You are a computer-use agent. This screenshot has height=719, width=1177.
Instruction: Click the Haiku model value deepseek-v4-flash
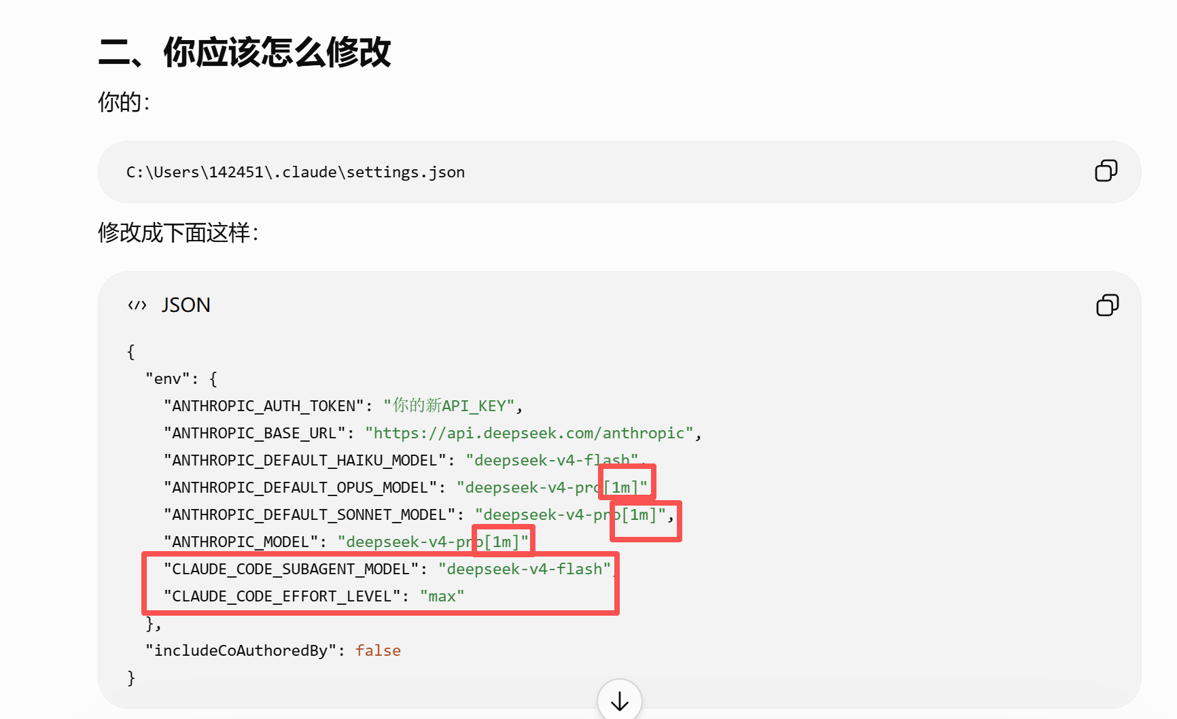pos(552,460)
